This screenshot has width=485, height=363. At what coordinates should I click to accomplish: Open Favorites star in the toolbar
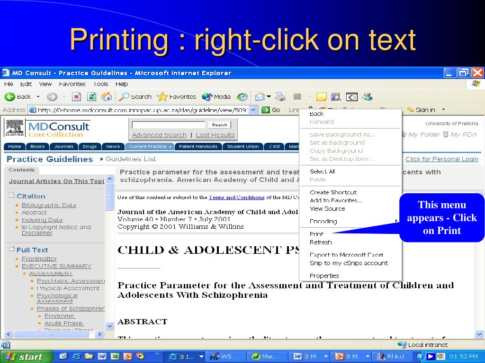click(176, 97)
